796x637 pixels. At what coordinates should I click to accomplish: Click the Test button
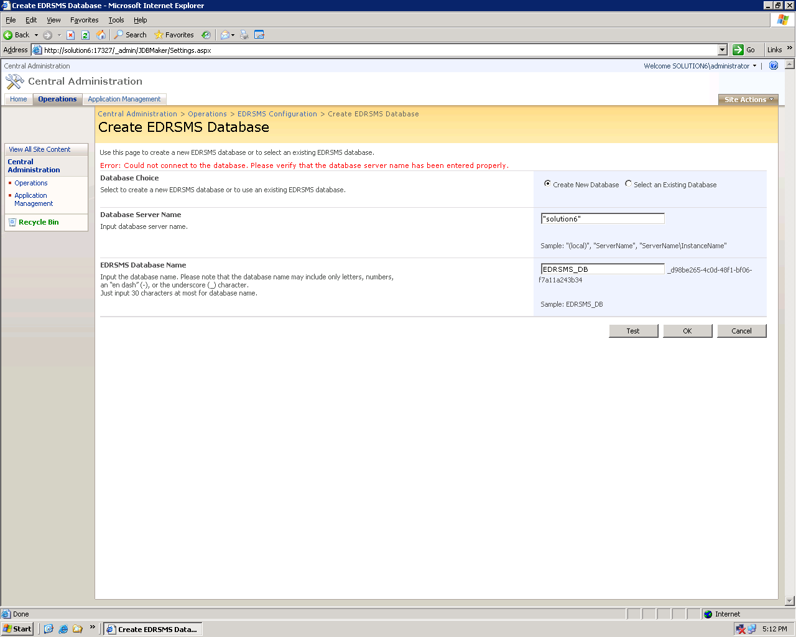click(x=633, y=331)
